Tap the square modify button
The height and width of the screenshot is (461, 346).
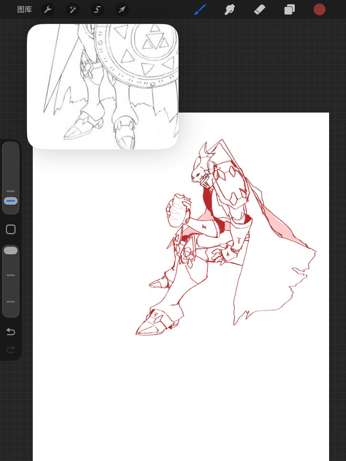pyautogui.click(x=11, y=229)
